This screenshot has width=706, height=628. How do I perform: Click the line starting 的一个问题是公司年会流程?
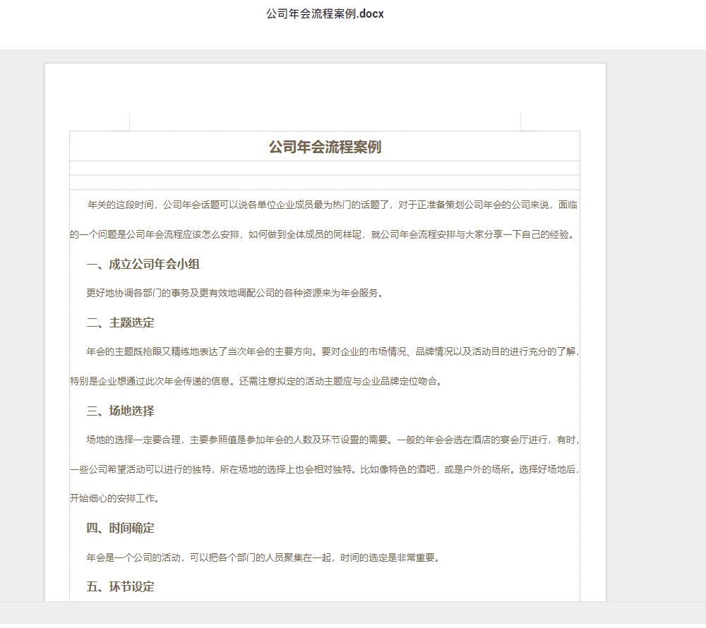click(323, 234)
